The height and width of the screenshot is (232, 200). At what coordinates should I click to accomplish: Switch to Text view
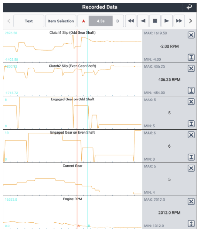pyautogui.click(x=29, y=21)
